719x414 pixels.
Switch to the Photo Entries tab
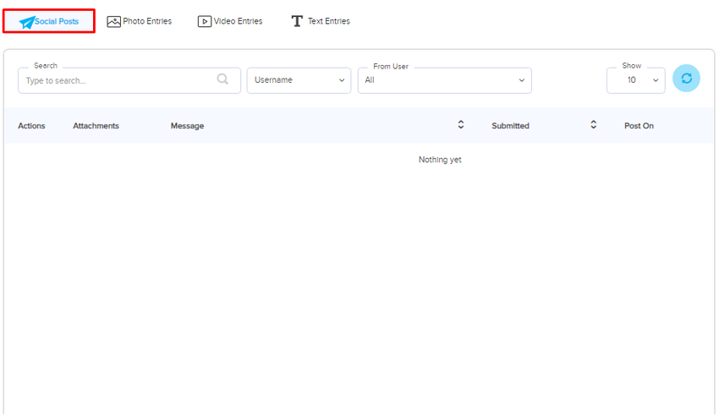[147, 21]
